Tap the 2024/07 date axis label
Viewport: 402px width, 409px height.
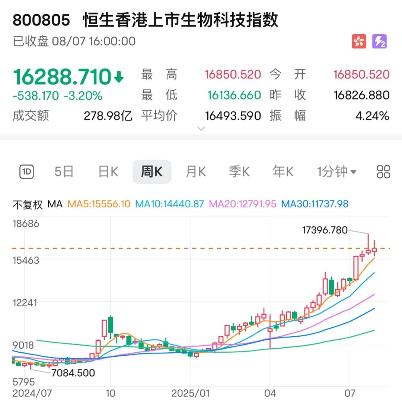[x=32, y=393]
